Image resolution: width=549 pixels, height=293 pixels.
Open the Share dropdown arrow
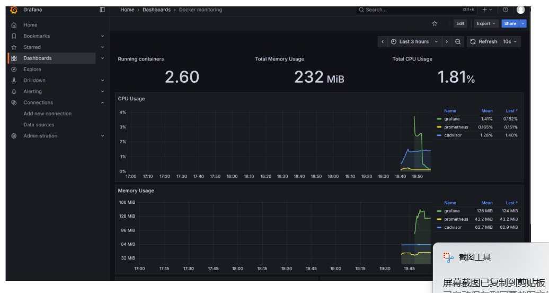(523, 23)
